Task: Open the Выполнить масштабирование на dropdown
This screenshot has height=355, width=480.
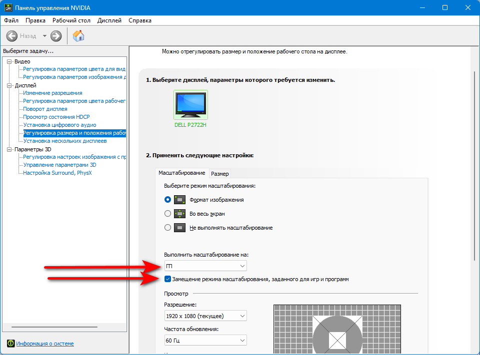Action: 205,266
